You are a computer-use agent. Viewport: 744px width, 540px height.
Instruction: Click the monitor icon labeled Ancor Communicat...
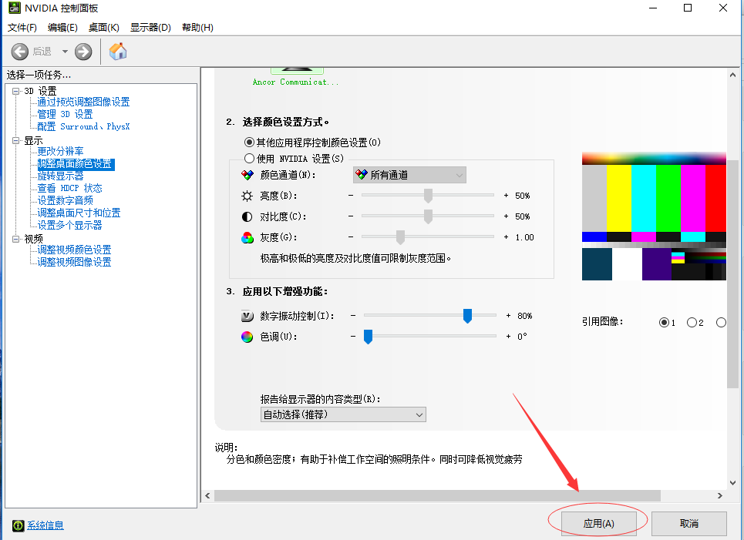click(x=297, y=71)
